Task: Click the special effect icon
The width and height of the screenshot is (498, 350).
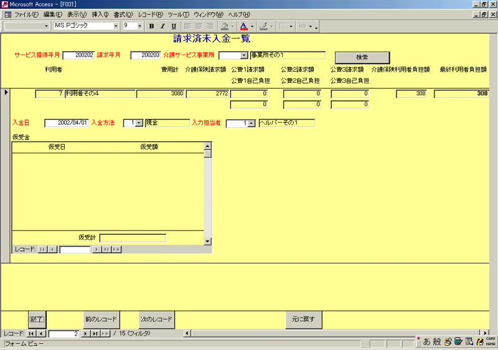Action: pyautogui.click(x=303, y=26)
